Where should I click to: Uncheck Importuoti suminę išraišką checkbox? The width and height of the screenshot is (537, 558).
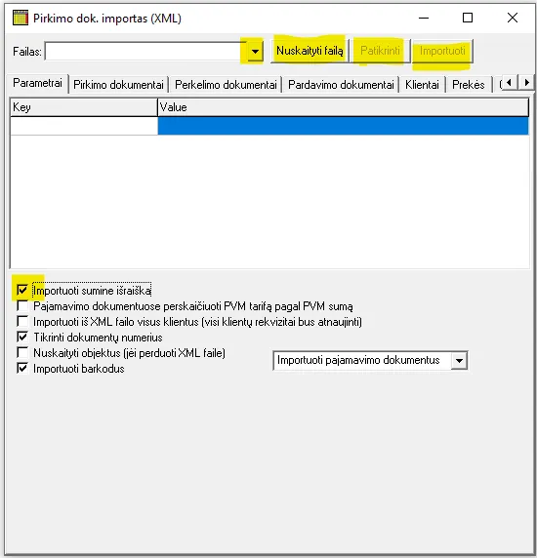pos(22,290)
